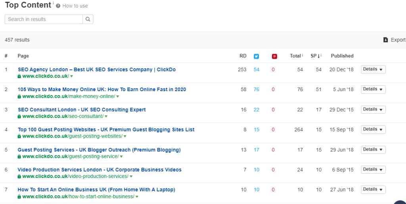The height and width of the screenshot is (204, 406).
Task: Click the Export button
Action: (x=395, y=40)
